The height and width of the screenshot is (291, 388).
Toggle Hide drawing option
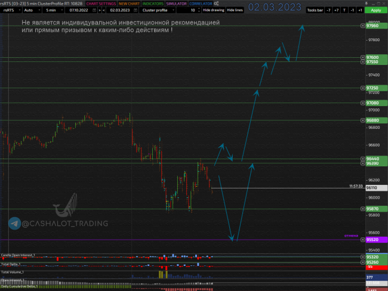point(213,10)
